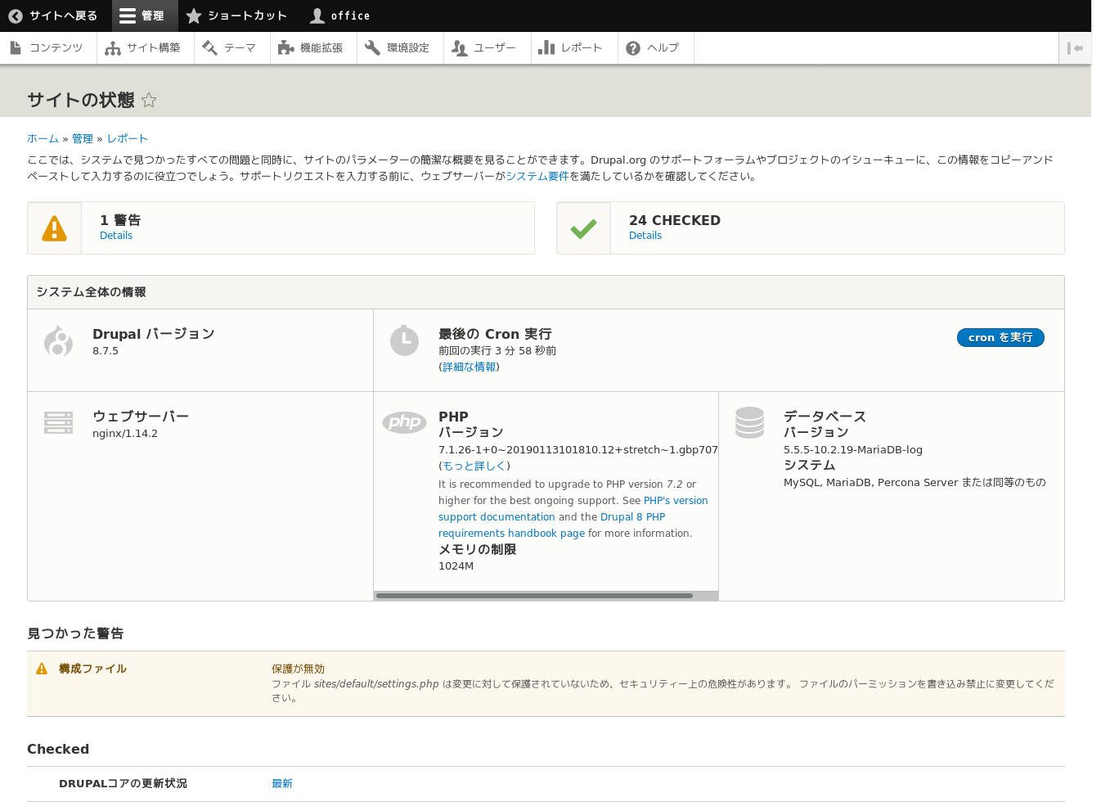
Task: Select nginx/1.14.2 web server text
Action: (x=125, y=434)
